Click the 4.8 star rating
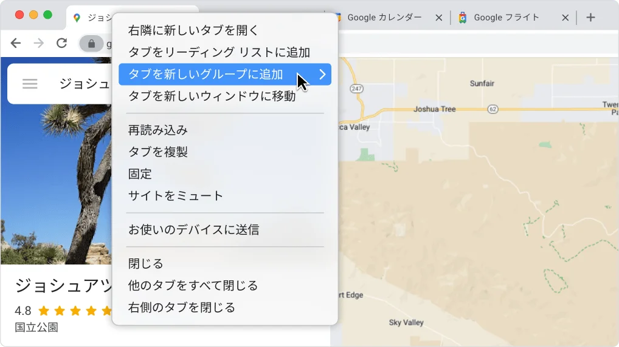Viewport: 619px width, 347px height. click(63, 311)
